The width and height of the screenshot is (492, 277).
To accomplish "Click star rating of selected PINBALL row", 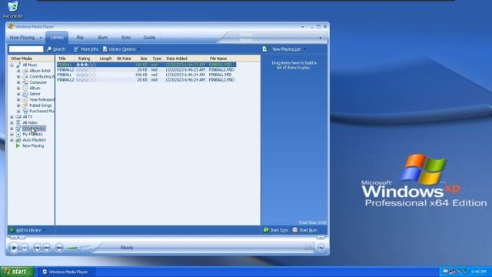I will point(86,65).
